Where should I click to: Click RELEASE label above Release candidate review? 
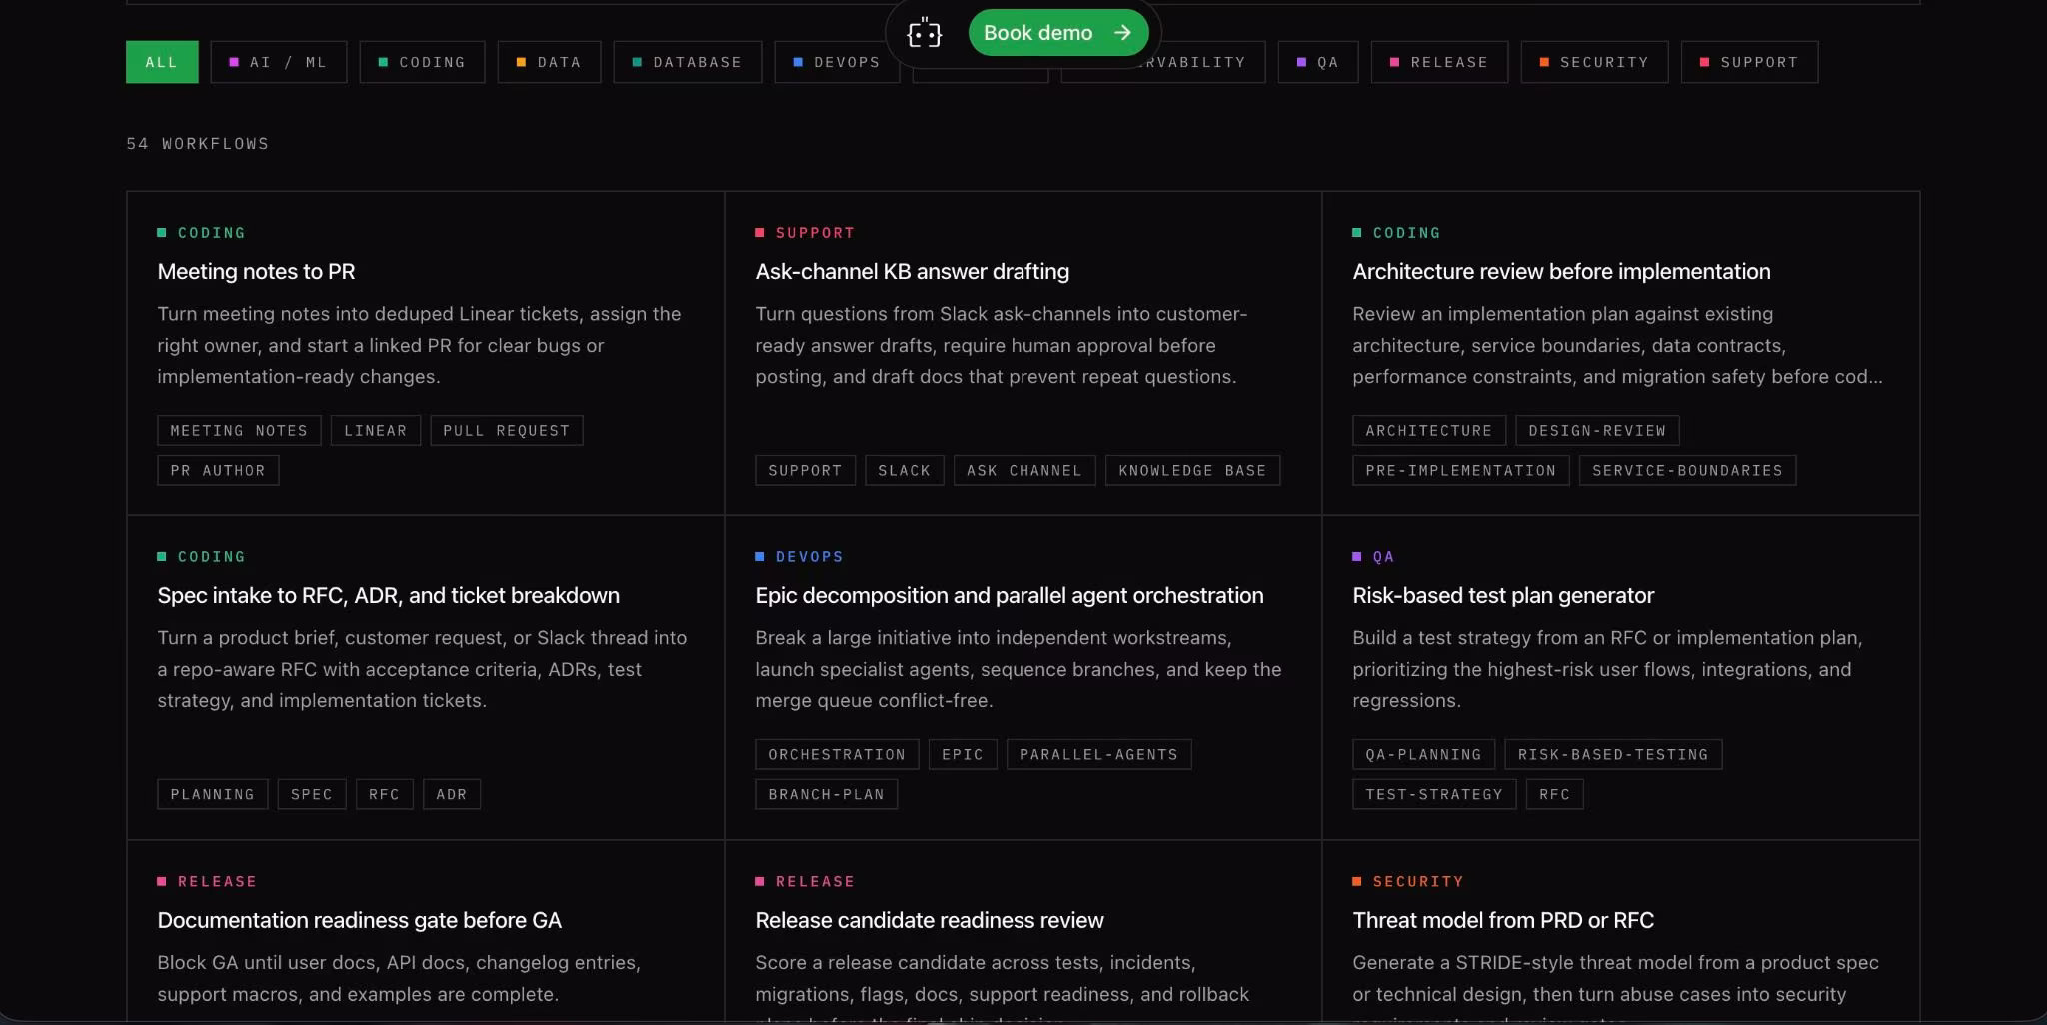(x=815, y=882)
